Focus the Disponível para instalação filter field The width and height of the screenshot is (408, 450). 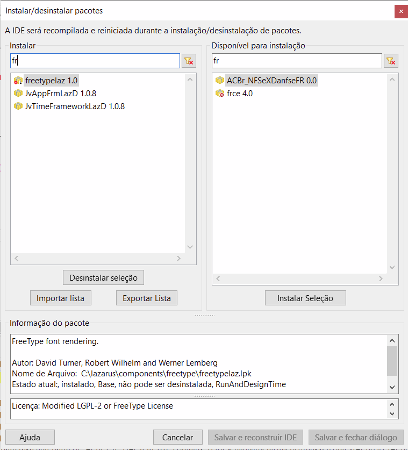pos(297,61)
